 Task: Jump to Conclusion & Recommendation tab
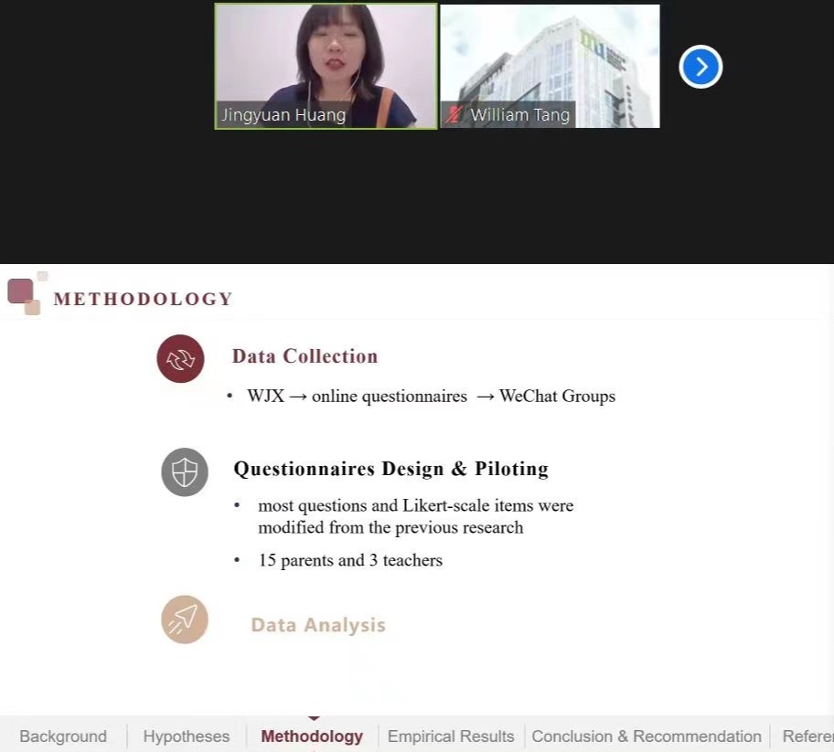click(x=647, y=736)
